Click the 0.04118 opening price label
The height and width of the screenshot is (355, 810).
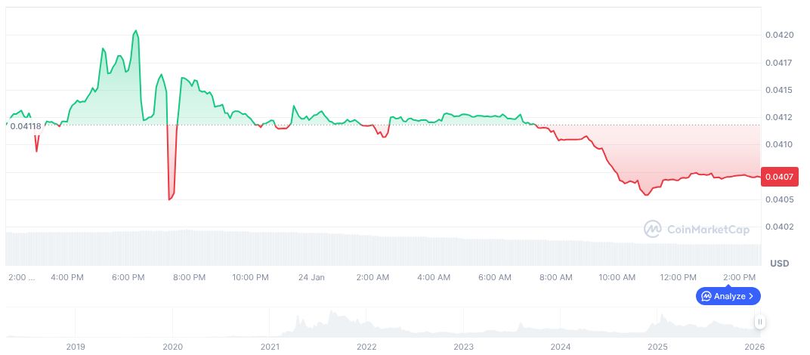click(25, 125)
